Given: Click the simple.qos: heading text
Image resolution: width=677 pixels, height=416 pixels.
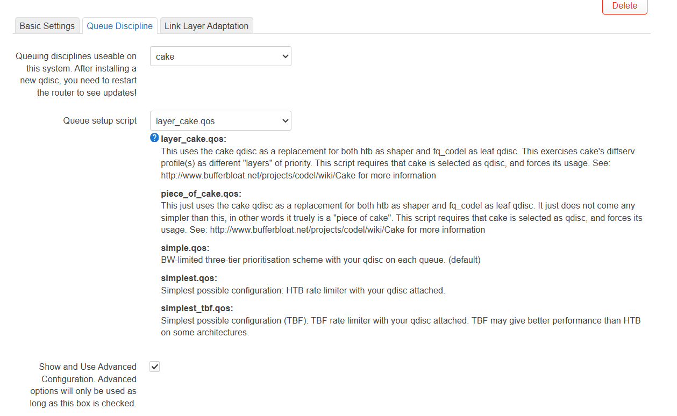Looking at the screenshot, I should point(185,248).
